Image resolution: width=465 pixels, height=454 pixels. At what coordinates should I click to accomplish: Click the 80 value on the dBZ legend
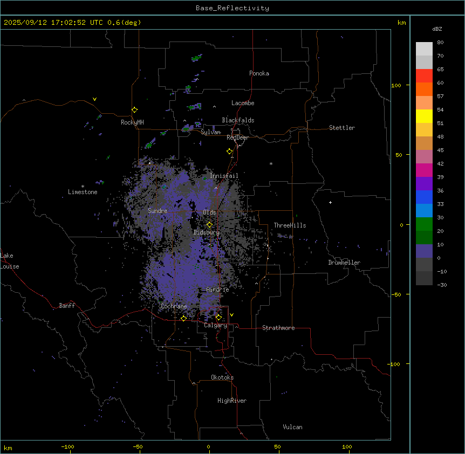point(440,43)
